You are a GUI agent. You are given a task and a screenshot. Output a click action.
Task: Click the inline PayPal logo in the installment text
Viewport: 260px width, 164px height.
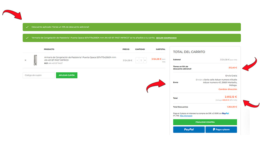pyautogui.click(x=225, y=113)
